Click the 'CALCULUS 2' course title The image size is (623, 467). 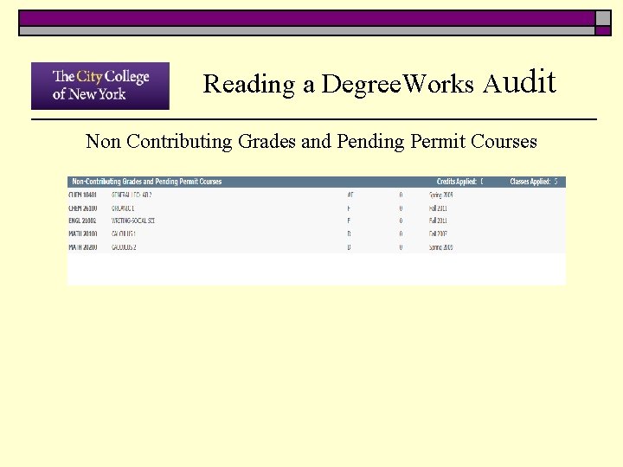[124, 247]
